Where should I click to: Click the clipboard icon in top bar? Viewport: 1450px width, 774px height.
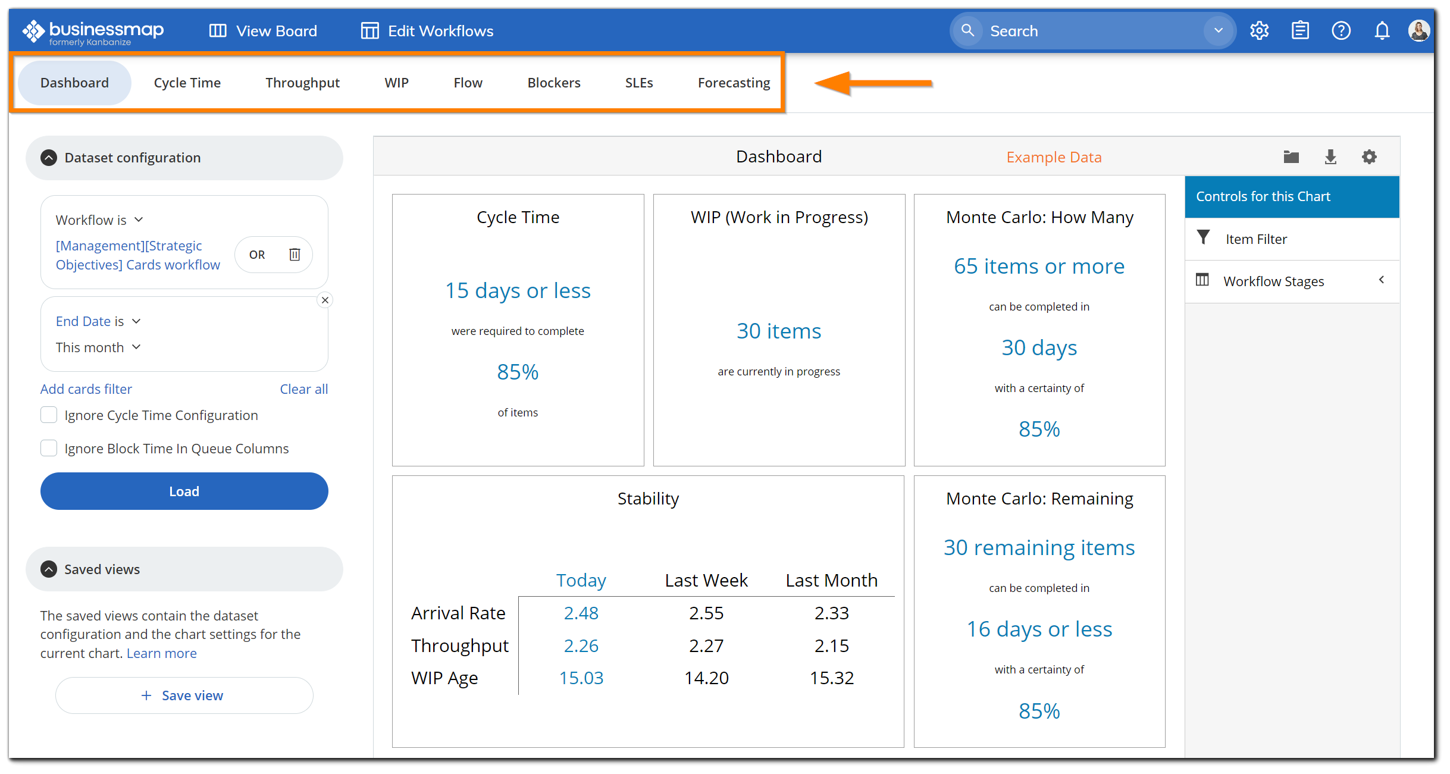click(1300, 30)
